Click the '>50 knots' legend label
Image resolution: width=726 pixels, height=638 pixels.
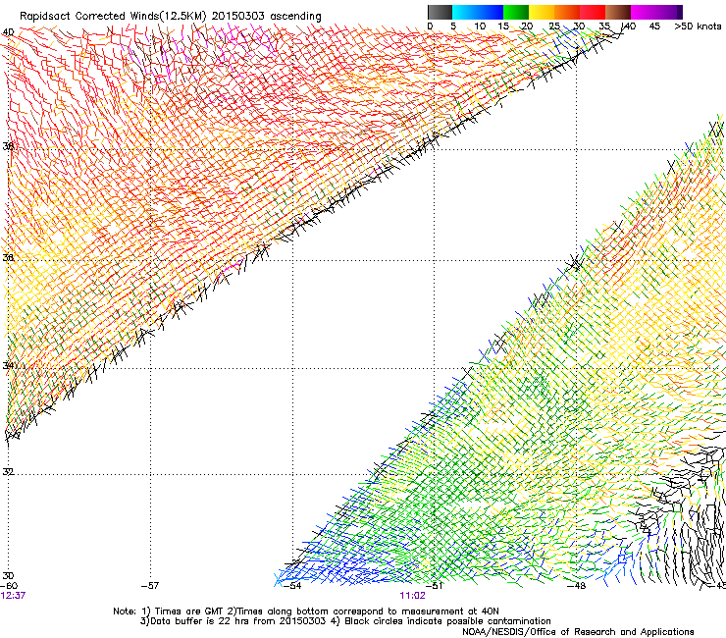698,27
